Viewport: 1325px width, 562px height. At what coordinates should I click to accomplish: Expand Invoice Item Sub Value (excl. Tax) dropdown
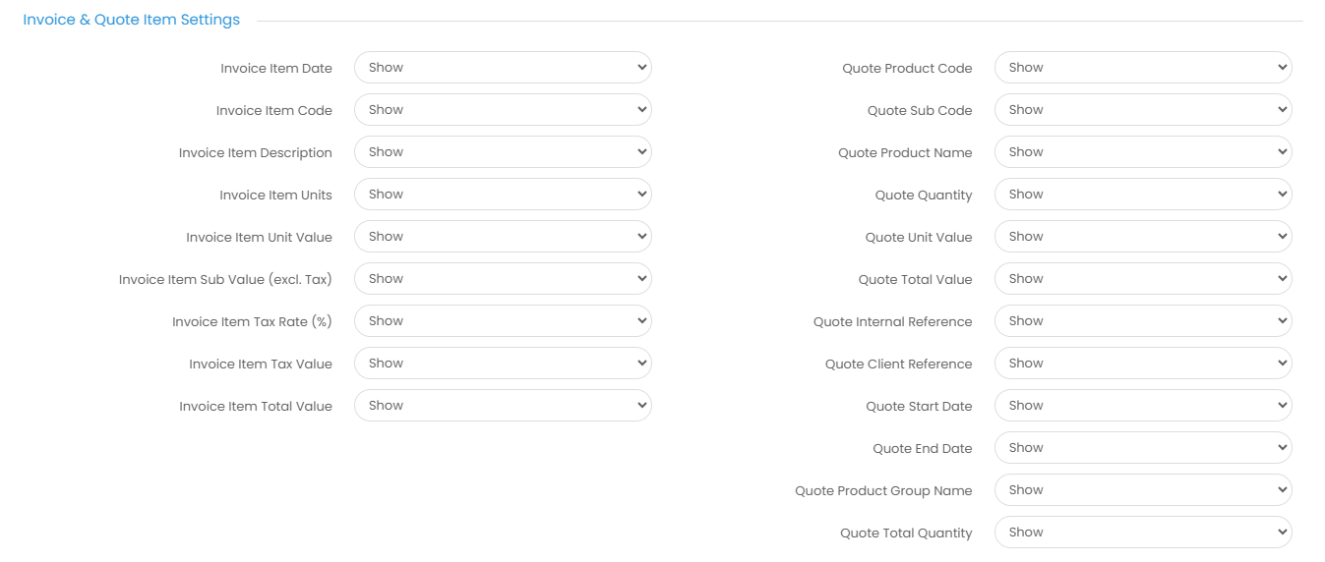click(502, 279)
